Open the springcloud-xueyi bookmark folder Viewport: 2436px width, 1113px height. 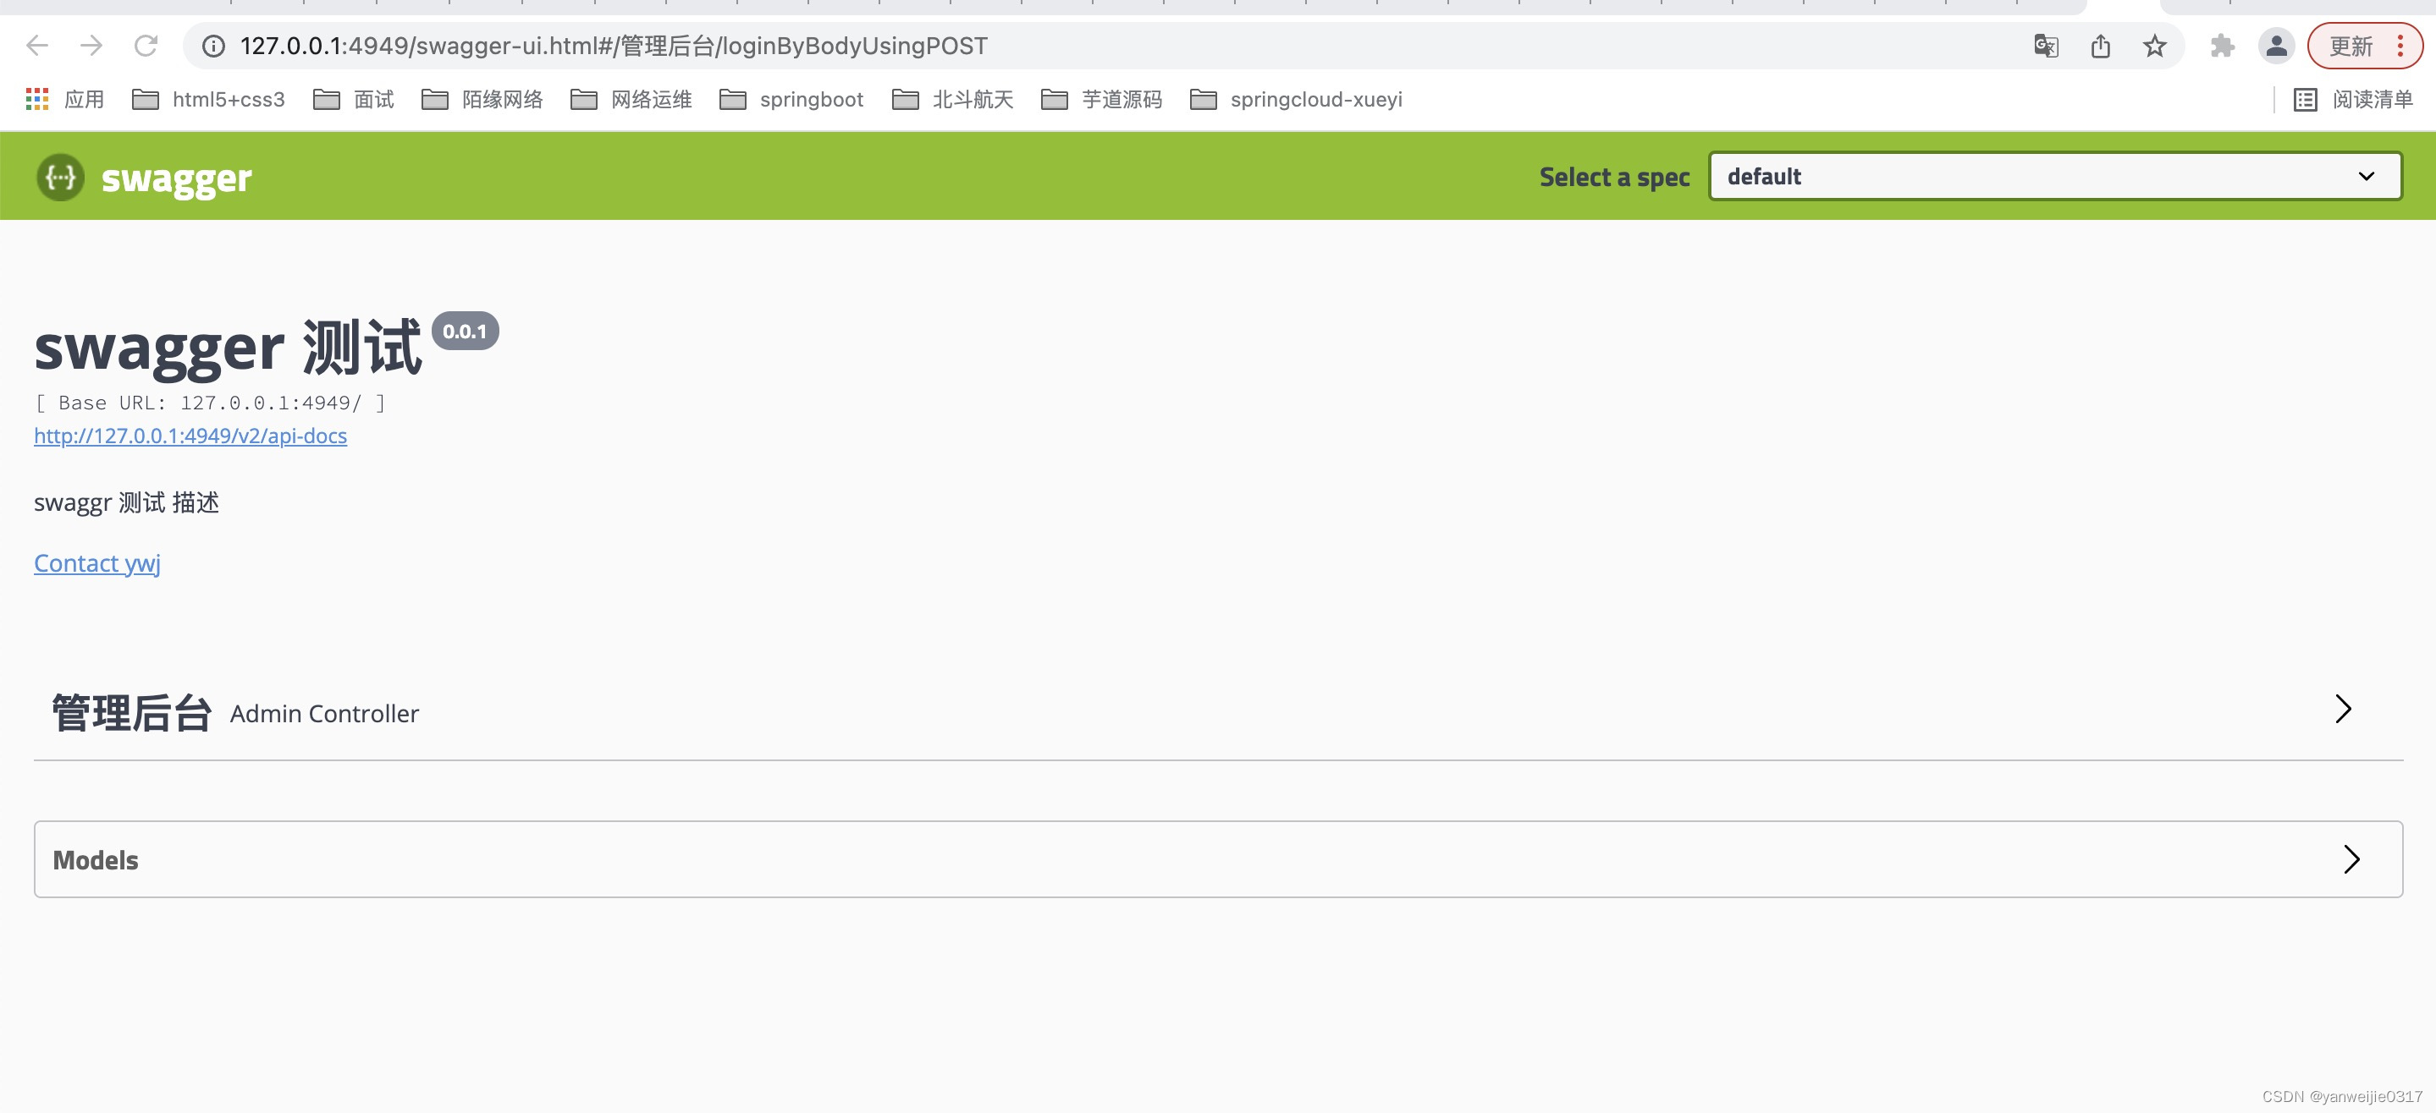(1296, 99)
